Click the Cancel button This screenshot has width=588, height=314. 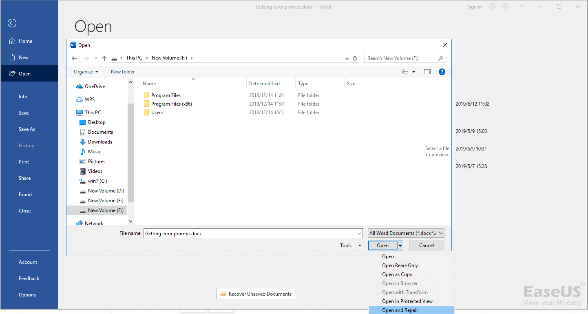426,245
